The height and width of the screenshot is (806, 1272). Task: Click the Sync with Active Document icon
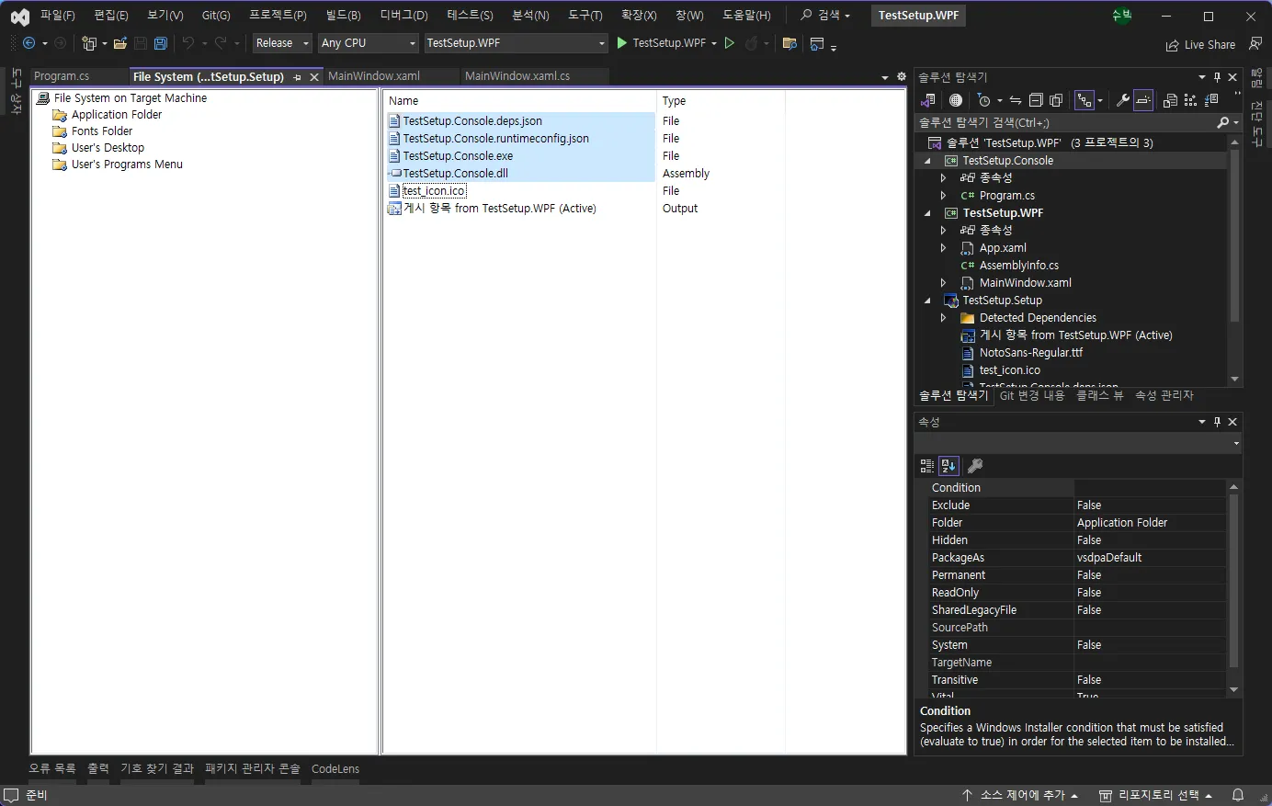(1015, 100)
